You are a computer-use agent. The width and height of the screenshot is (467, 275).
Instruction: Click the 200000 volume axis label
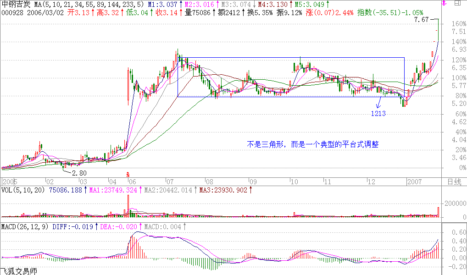point(456,203)
